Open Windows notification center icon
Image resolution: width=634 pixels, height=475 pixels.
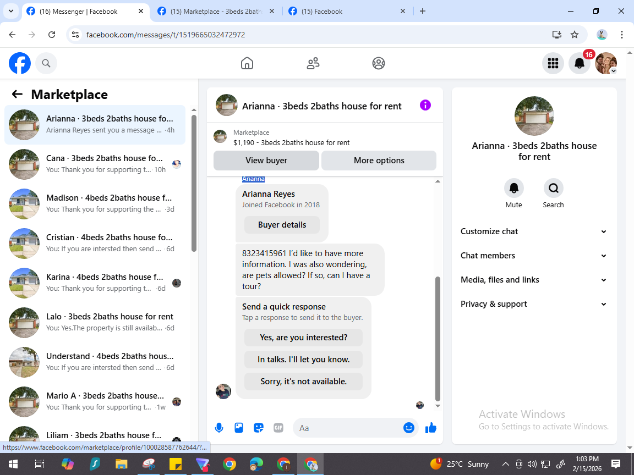point(616,464)
